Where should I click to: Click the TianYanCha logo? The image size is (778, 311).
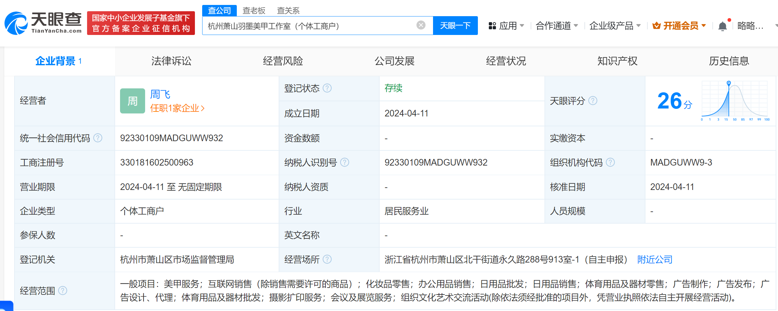(x=43, y=23)
